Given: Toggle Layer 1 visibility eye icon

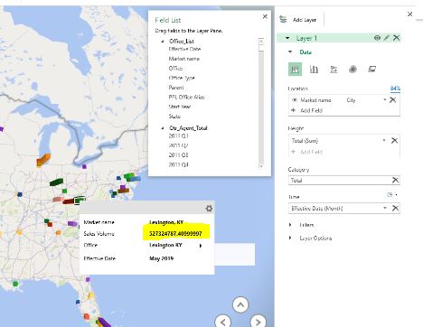Looking at the screenshot, I should point(377,38).
